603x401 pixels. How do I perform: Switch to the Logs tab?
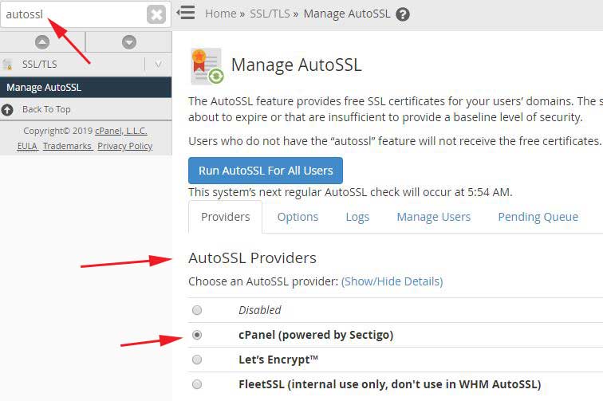(357, 217)
